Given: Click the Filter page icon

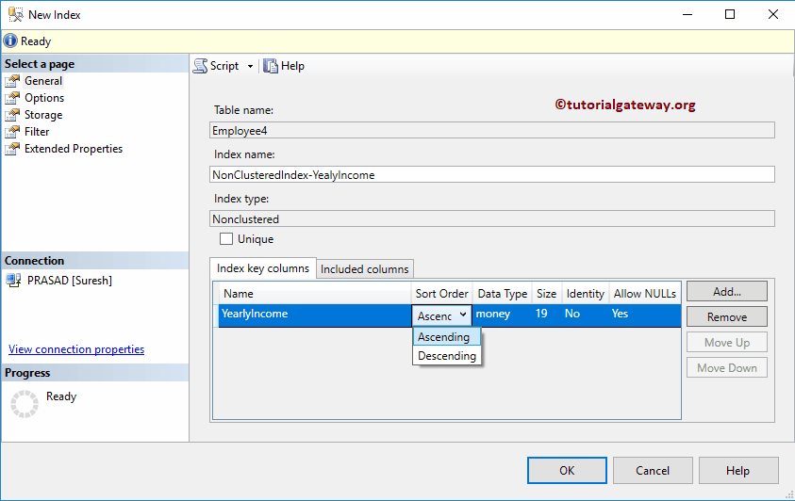Looking at the screenshot, I should click(12, 132).
